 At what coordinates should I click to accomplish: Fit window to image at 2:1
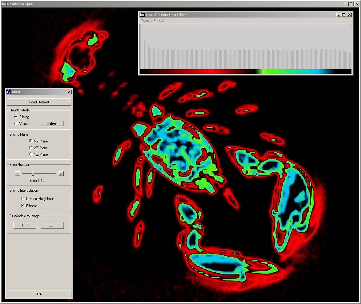pos(52,225)
